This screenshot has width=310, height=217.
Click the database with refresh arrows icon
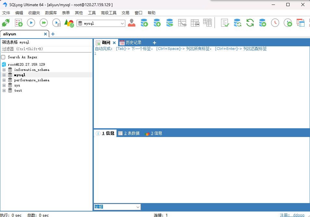coord(237,23)
